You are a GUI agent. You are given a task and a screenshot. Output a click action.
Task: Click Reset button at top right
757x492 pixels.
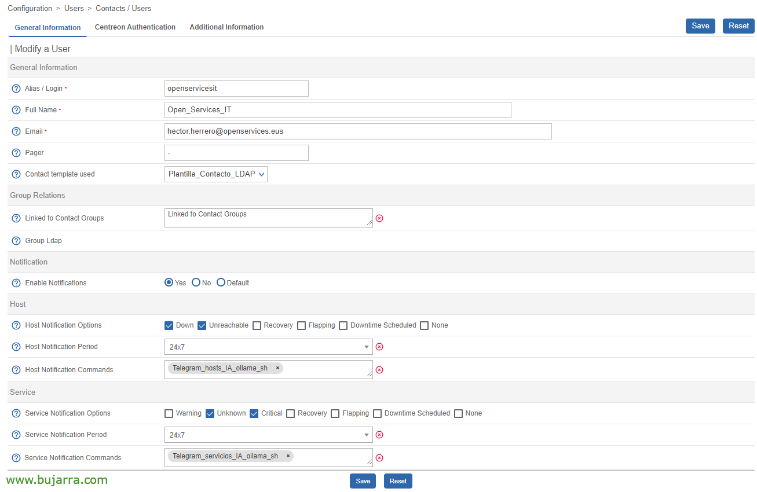[738, 26]
